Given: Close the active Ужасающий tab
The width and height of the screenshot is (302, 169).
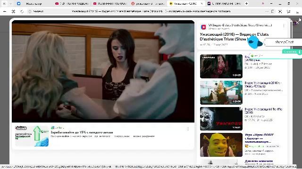Looking at the screenshot, I should pyautogui.click(x=201, y=3).
